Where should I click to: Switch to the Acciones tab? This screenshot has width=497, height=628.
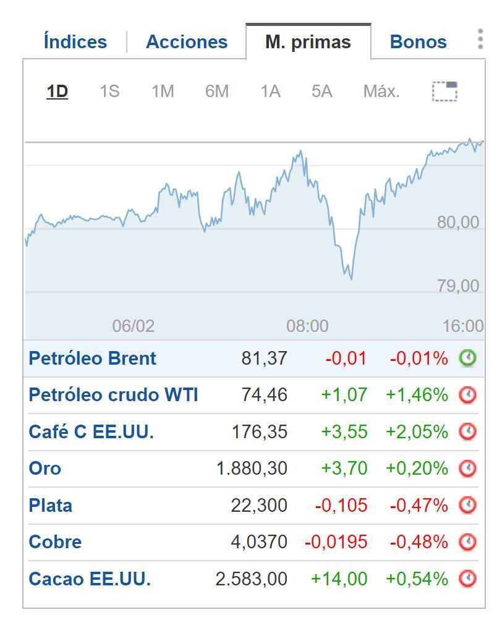coord(186,41)
